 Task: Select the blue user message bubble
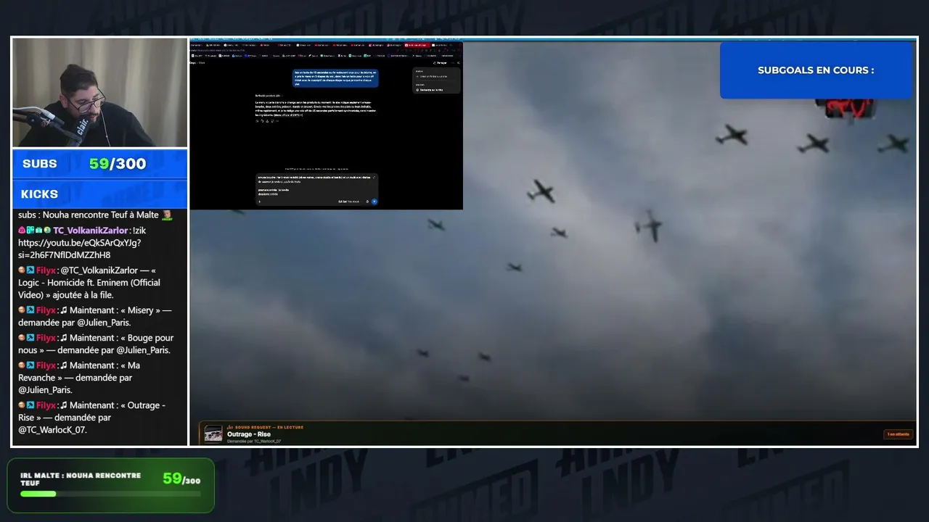point(335,78)
